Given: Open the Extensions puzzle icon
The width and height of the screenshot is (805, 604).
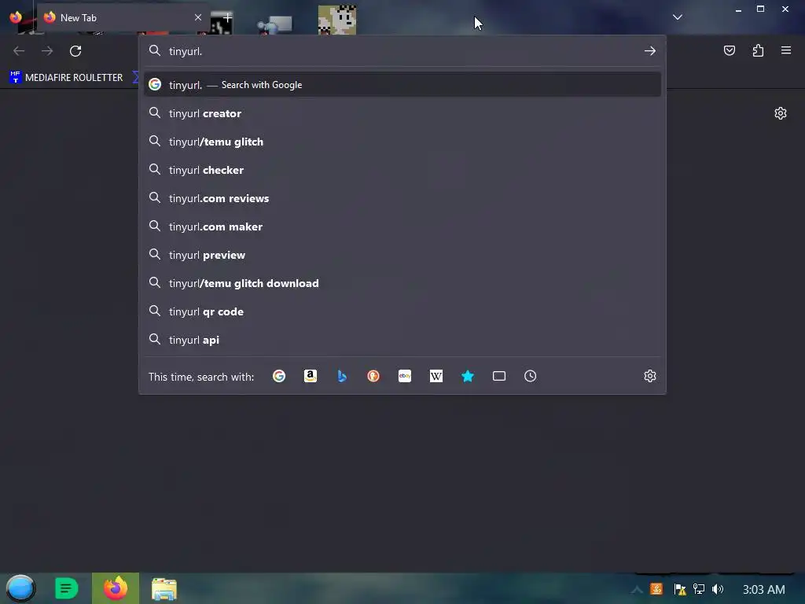Looking at the screenshot, I should tap(759, 50).
